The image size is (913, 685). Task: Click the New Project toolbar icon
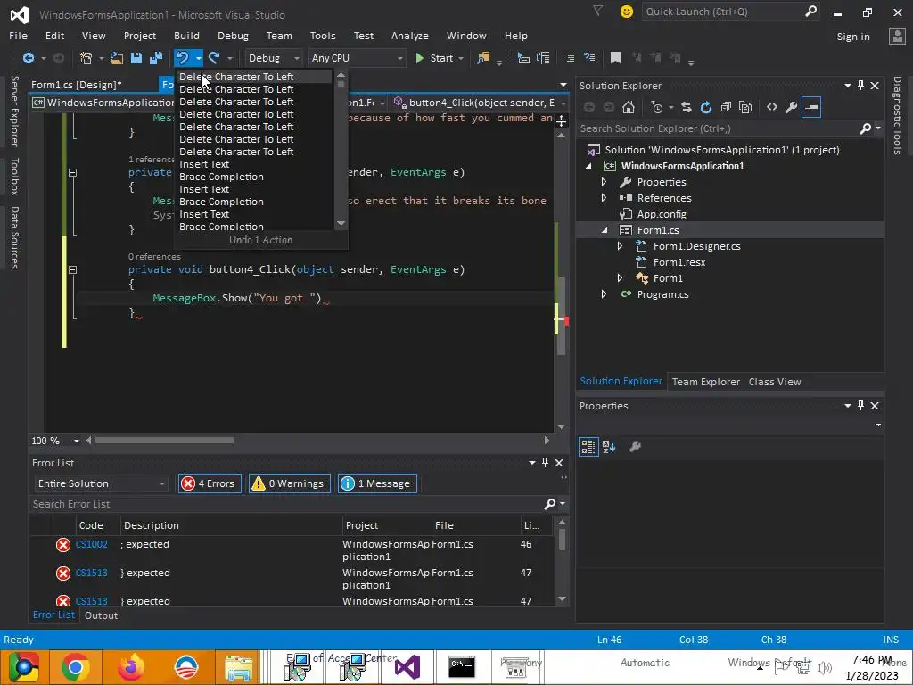tap(86, 58)
